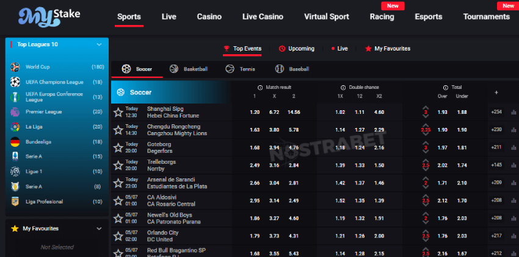This screenshot has height=257, width=519.
Task: Favourite the Chengdu Rongcheng match star
Action: coord(118,130)
